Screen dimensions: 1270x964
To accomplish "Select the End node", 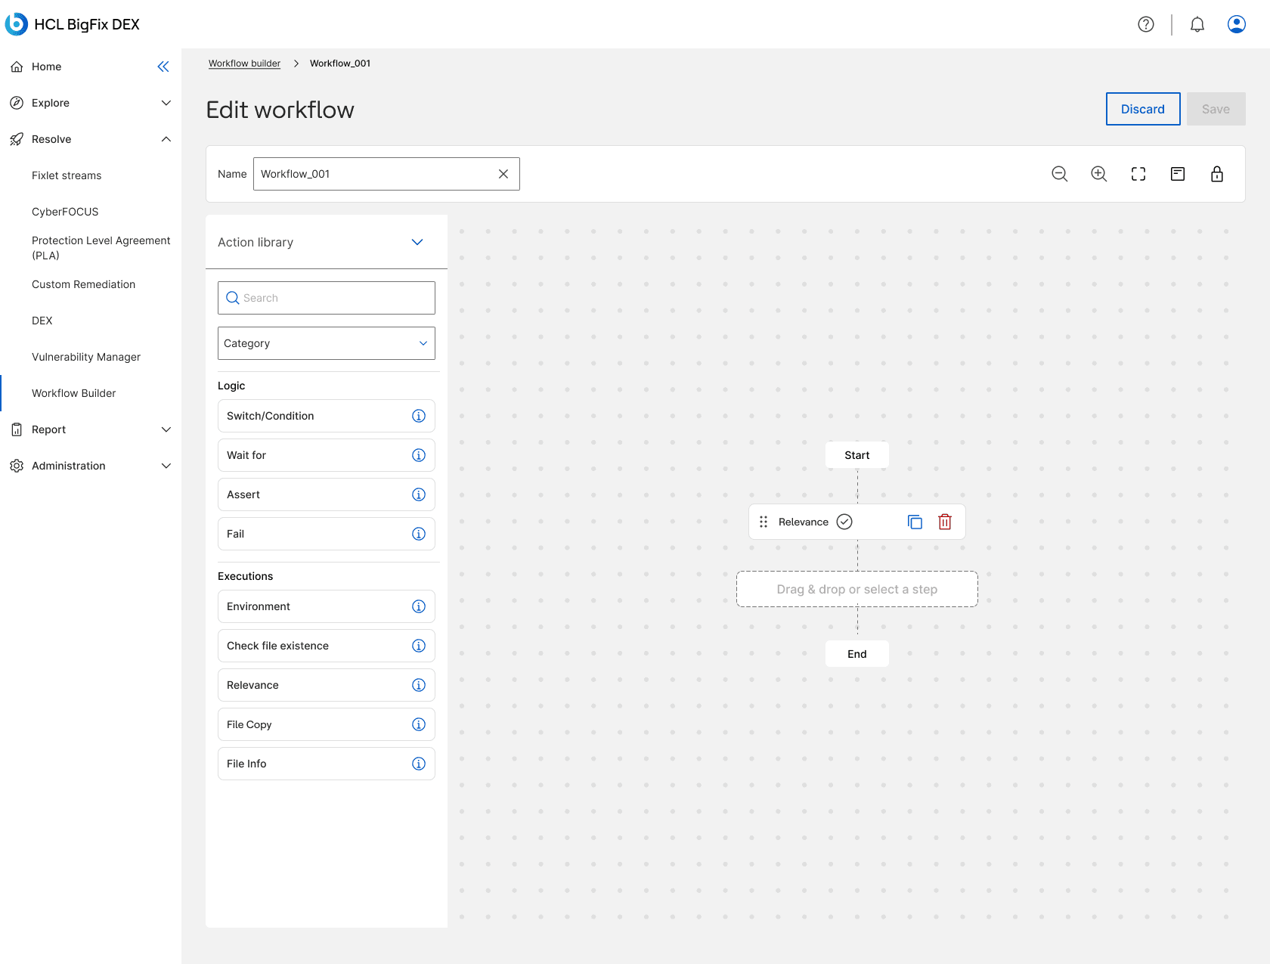I will coord(857,654).
